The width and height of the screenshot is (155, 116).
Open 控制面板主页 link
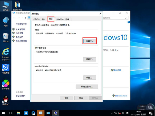pos(21,24)
